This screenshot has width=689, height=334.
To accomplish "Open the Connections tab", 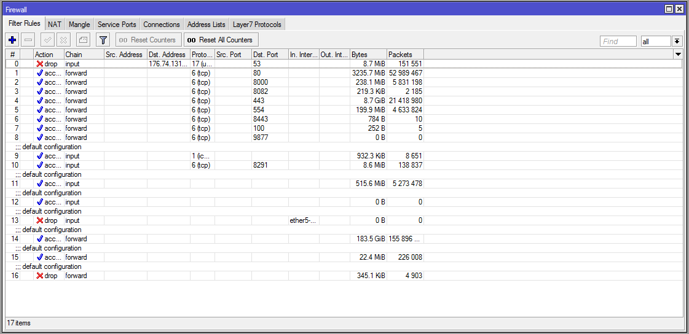I will (x=161, y=25).
